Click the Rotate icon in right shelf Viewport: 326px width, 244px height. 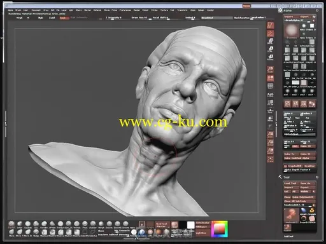click(270, 57)
